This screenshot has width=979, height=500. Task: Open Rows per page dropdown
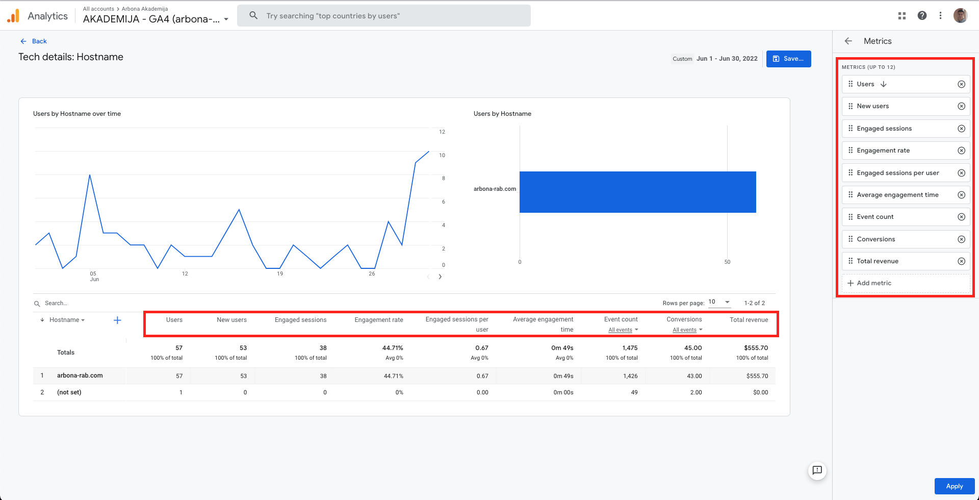point(719,302)
